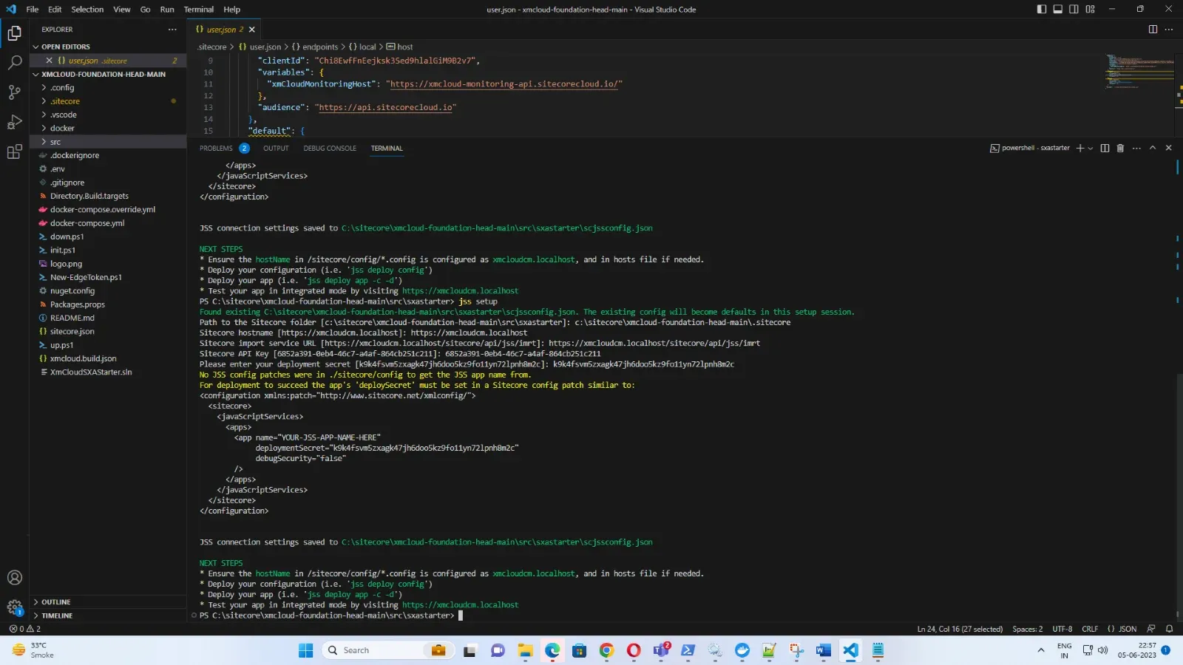Change indentation via Spaces: 2
Image resolution: width=1183 pixels, height=665 pixels.
click(1027, 629)
